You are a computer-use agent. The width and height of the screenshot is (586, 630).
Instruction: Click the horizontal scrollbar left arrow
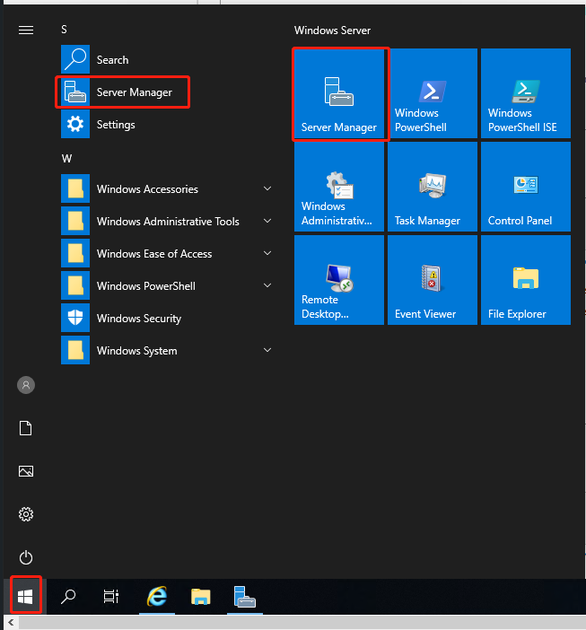coord(11,623)
